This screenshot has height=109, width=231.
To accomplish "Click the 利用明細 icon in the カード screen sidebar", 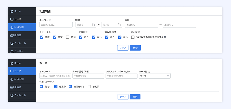I will (x=12, y=79).
